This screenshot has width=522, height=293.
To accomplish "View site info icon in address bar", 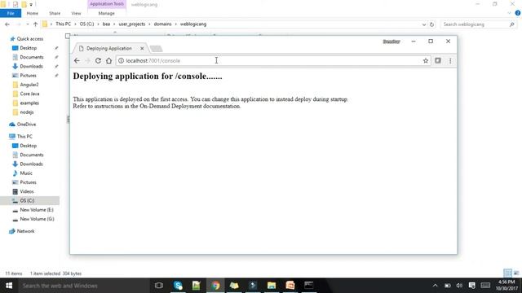I will pyautogui.click(x=122, y=61).
